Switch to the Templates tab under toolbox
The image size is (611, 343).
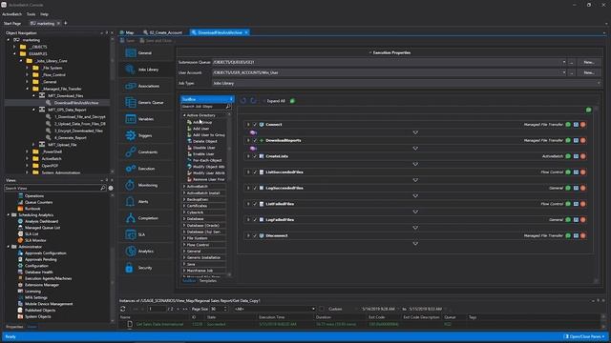208,281
